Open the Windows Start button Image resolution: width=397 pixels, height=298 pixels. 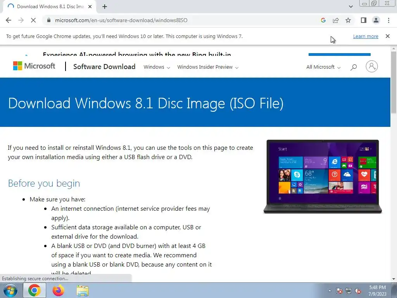(10, 290)
